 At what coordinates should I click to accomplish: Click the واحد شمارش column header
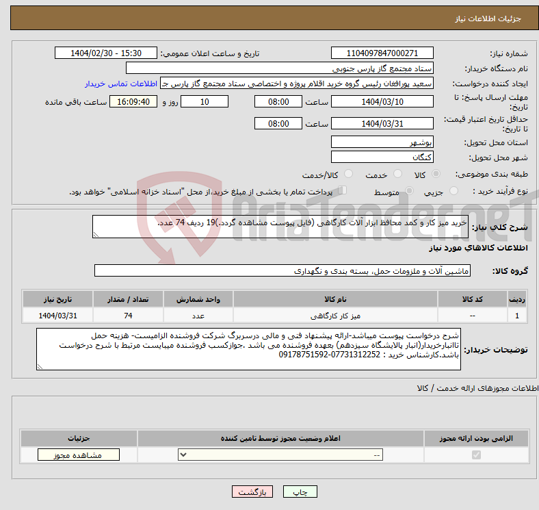pos(198,299)
